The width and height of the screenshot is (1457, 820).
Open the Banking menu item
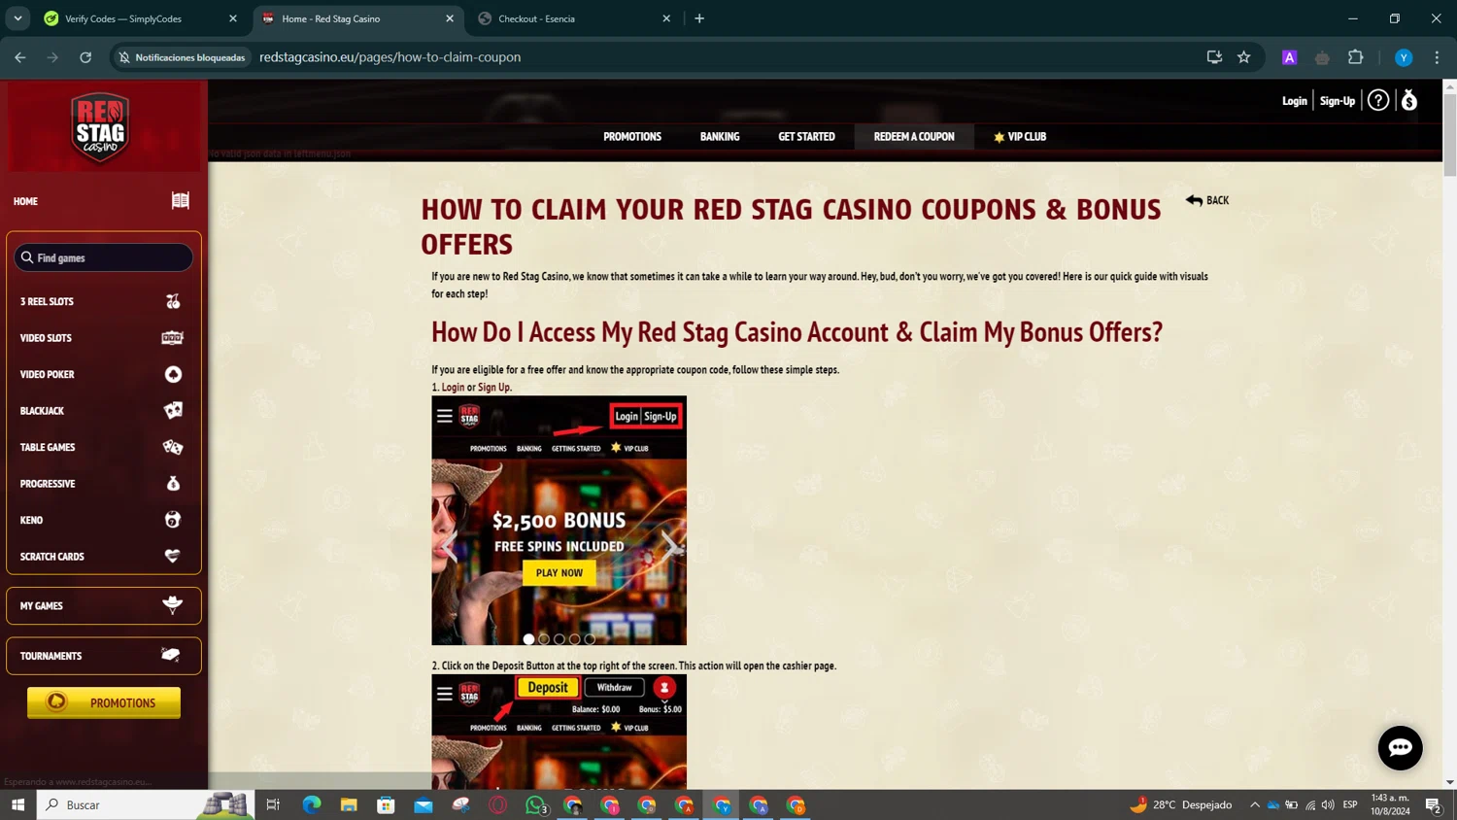pos(720,137)
